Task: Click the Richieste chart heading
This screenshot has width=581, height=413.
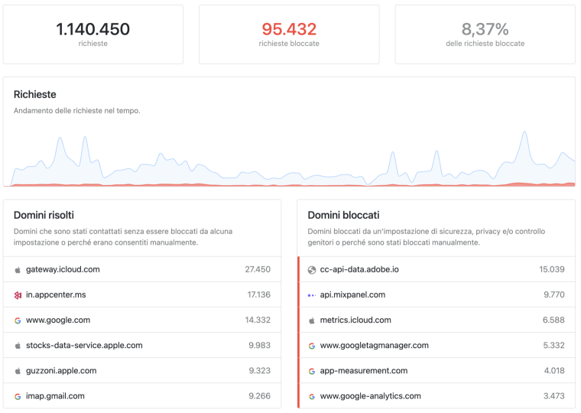Action: (x=35, y=95)
